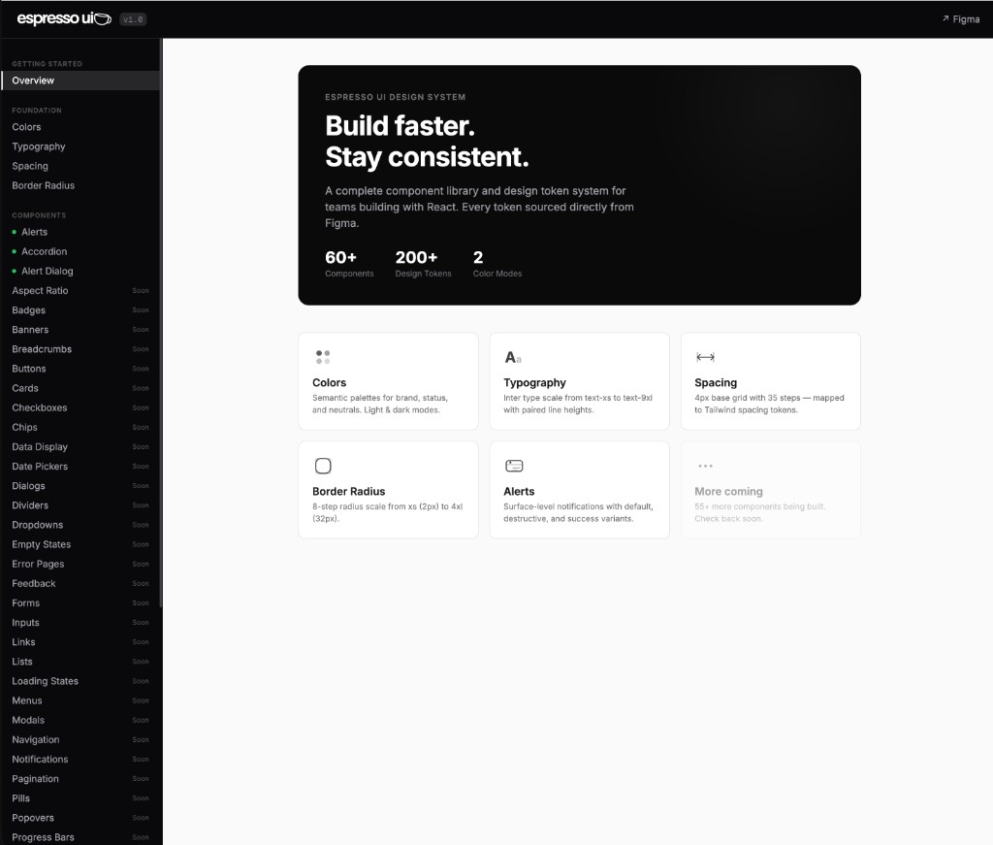Screen dimensions: 993x845
Task: Open the Colors card title
Action: [330, 382]
